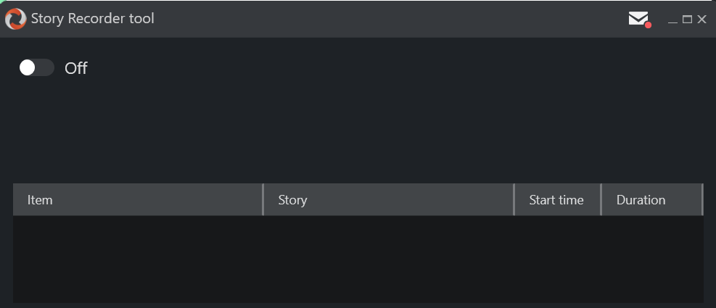
Task: Click the divider between Item and Story columns
Action: [x=263, y=200]
